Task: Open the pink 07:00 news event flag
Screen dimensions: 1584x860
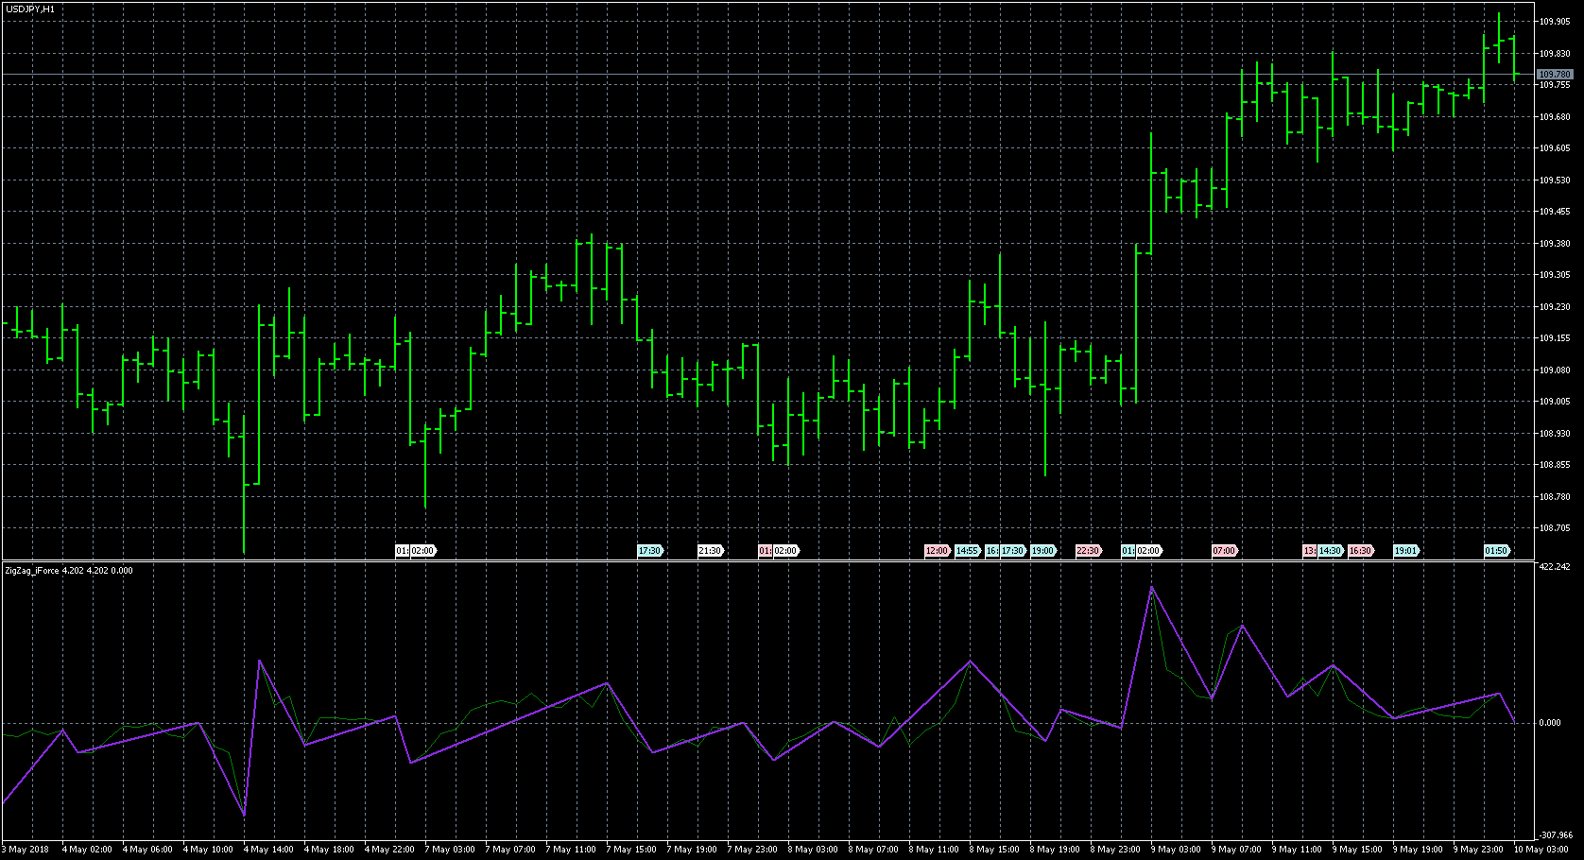Action: point(1224,551)
